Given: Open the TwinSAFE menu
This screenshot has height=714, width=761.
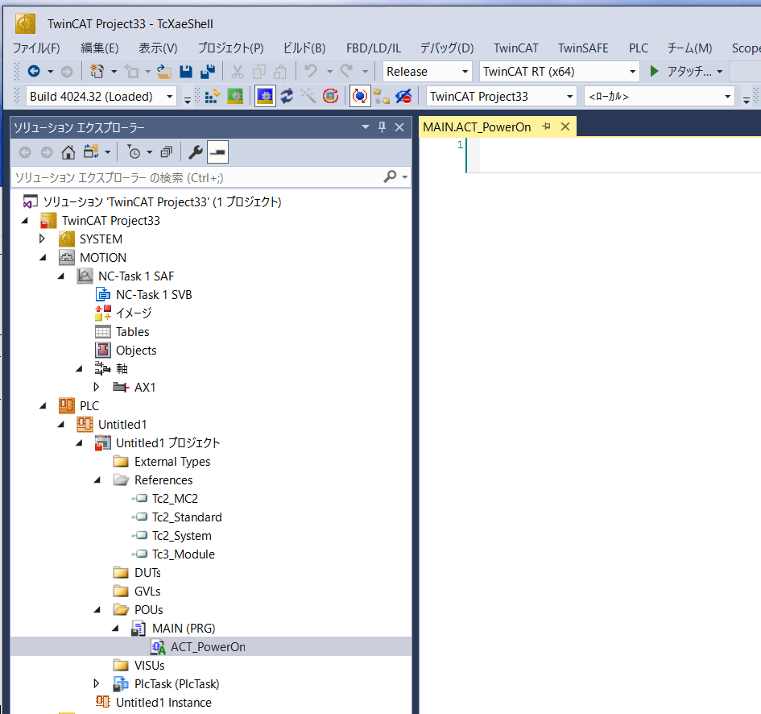Looking at the screenshot, I should click(x=583, y=48).
